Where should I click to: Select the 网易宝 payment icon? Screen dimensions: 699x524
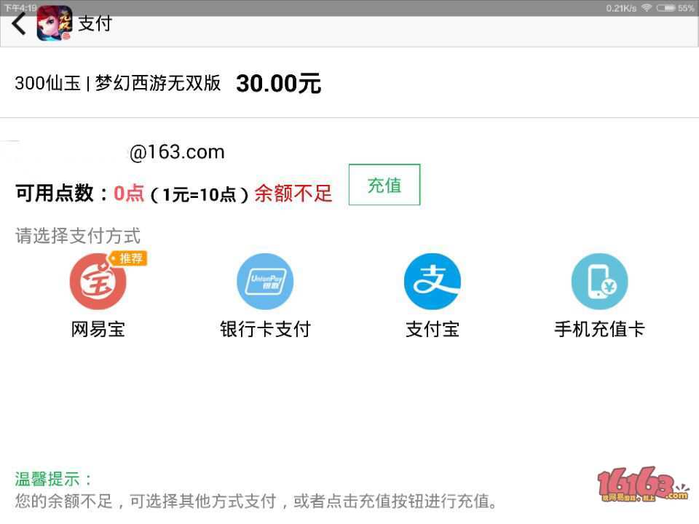pyautogui.click(x=98, y=281)
